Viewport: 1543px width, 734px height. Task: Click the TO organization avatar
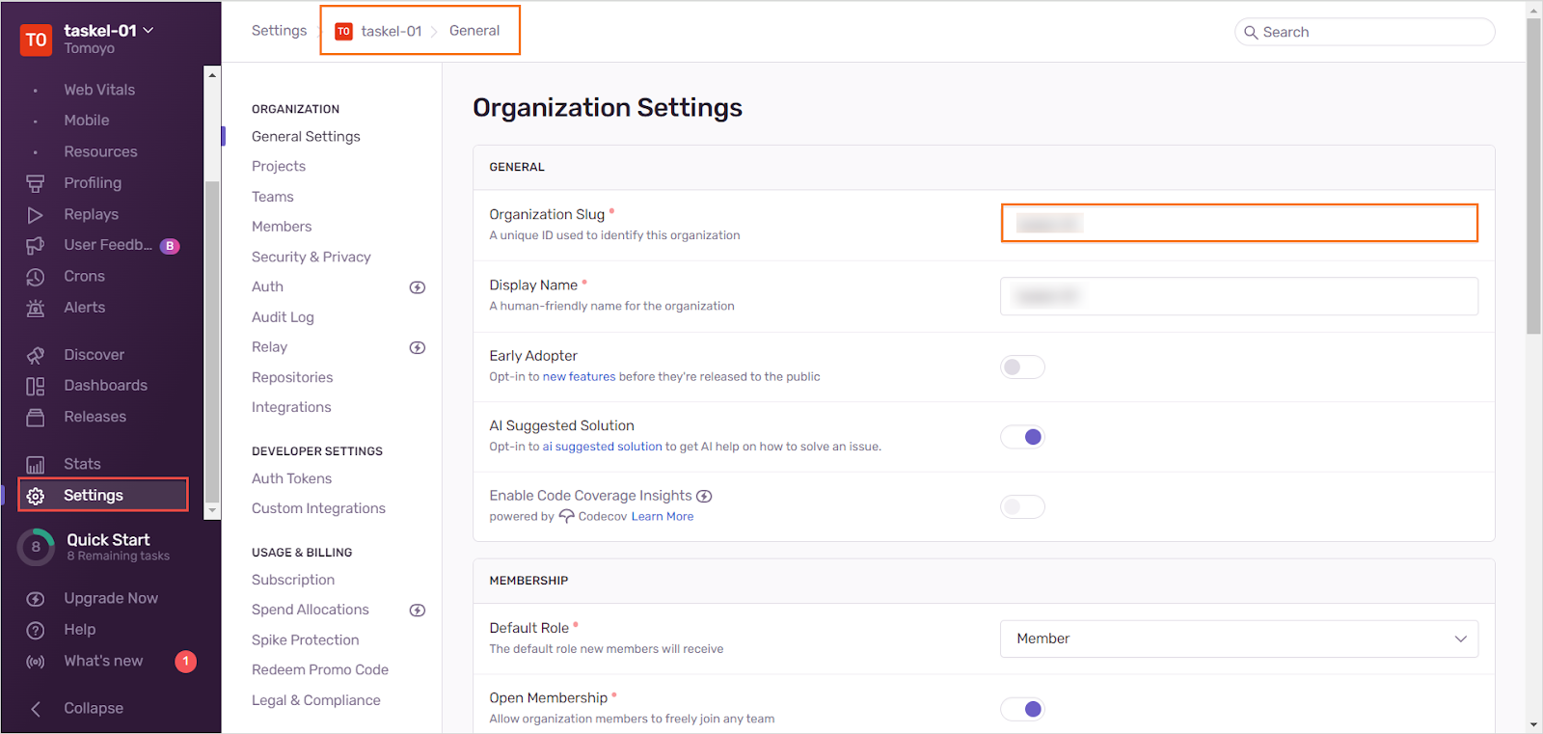click(x=37, y=40)
